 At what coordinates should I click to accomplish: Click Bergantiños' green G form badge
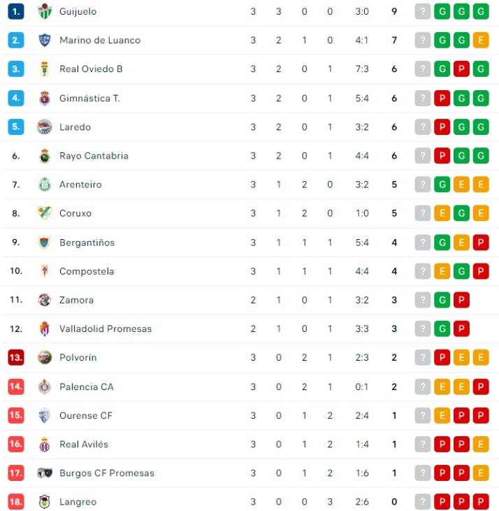tap(442, 243)
